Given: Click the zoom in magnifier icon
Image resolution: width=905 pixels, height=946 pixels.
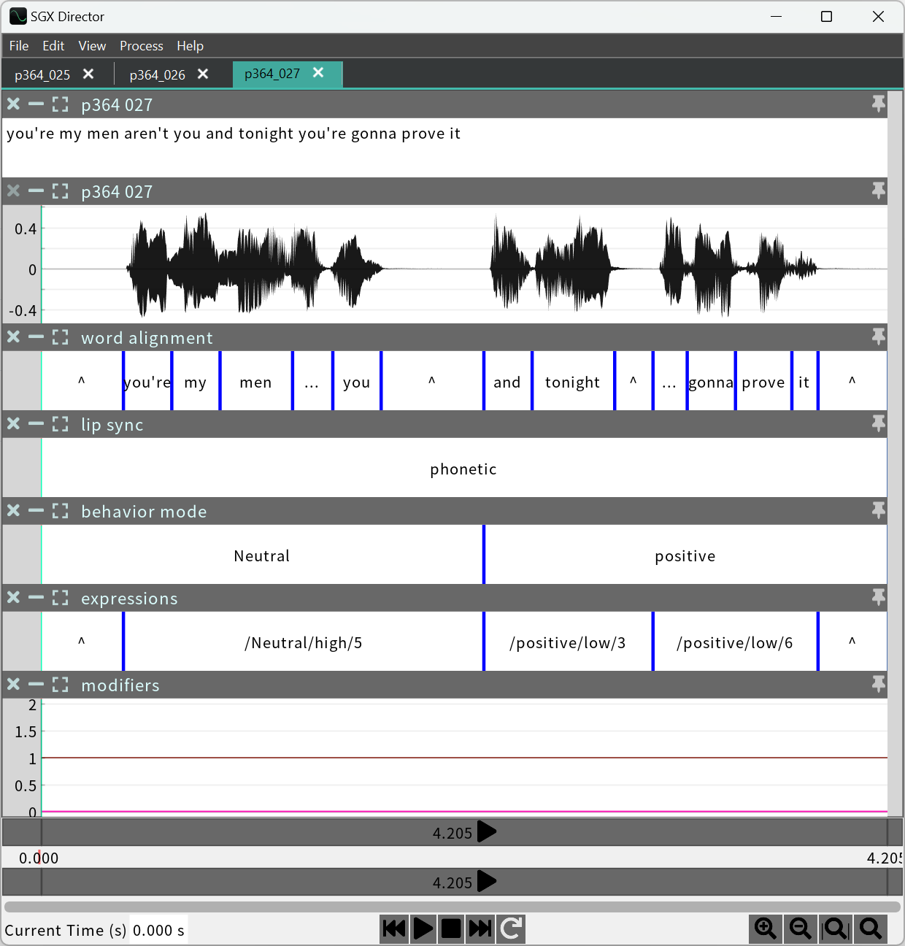Looking at the screenshot, I should 766,928.
